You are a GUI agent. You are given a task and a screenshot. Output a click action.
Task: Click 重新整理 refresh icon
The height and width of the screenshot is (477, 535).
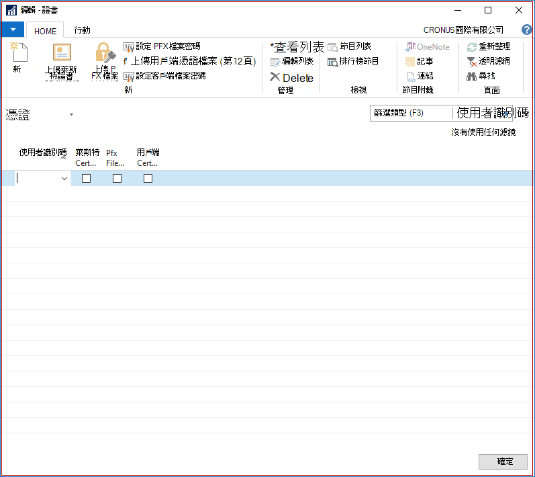coord(471,47)
